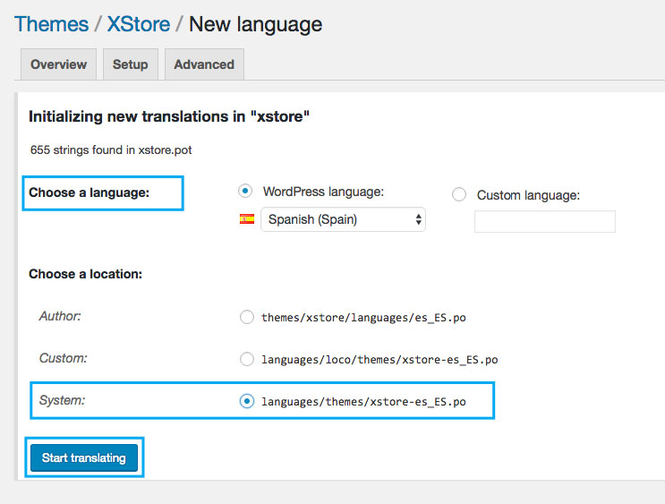
Task: Click the themes/xstore/languages/es_ES.po path
Action: (x=363, y=317)
